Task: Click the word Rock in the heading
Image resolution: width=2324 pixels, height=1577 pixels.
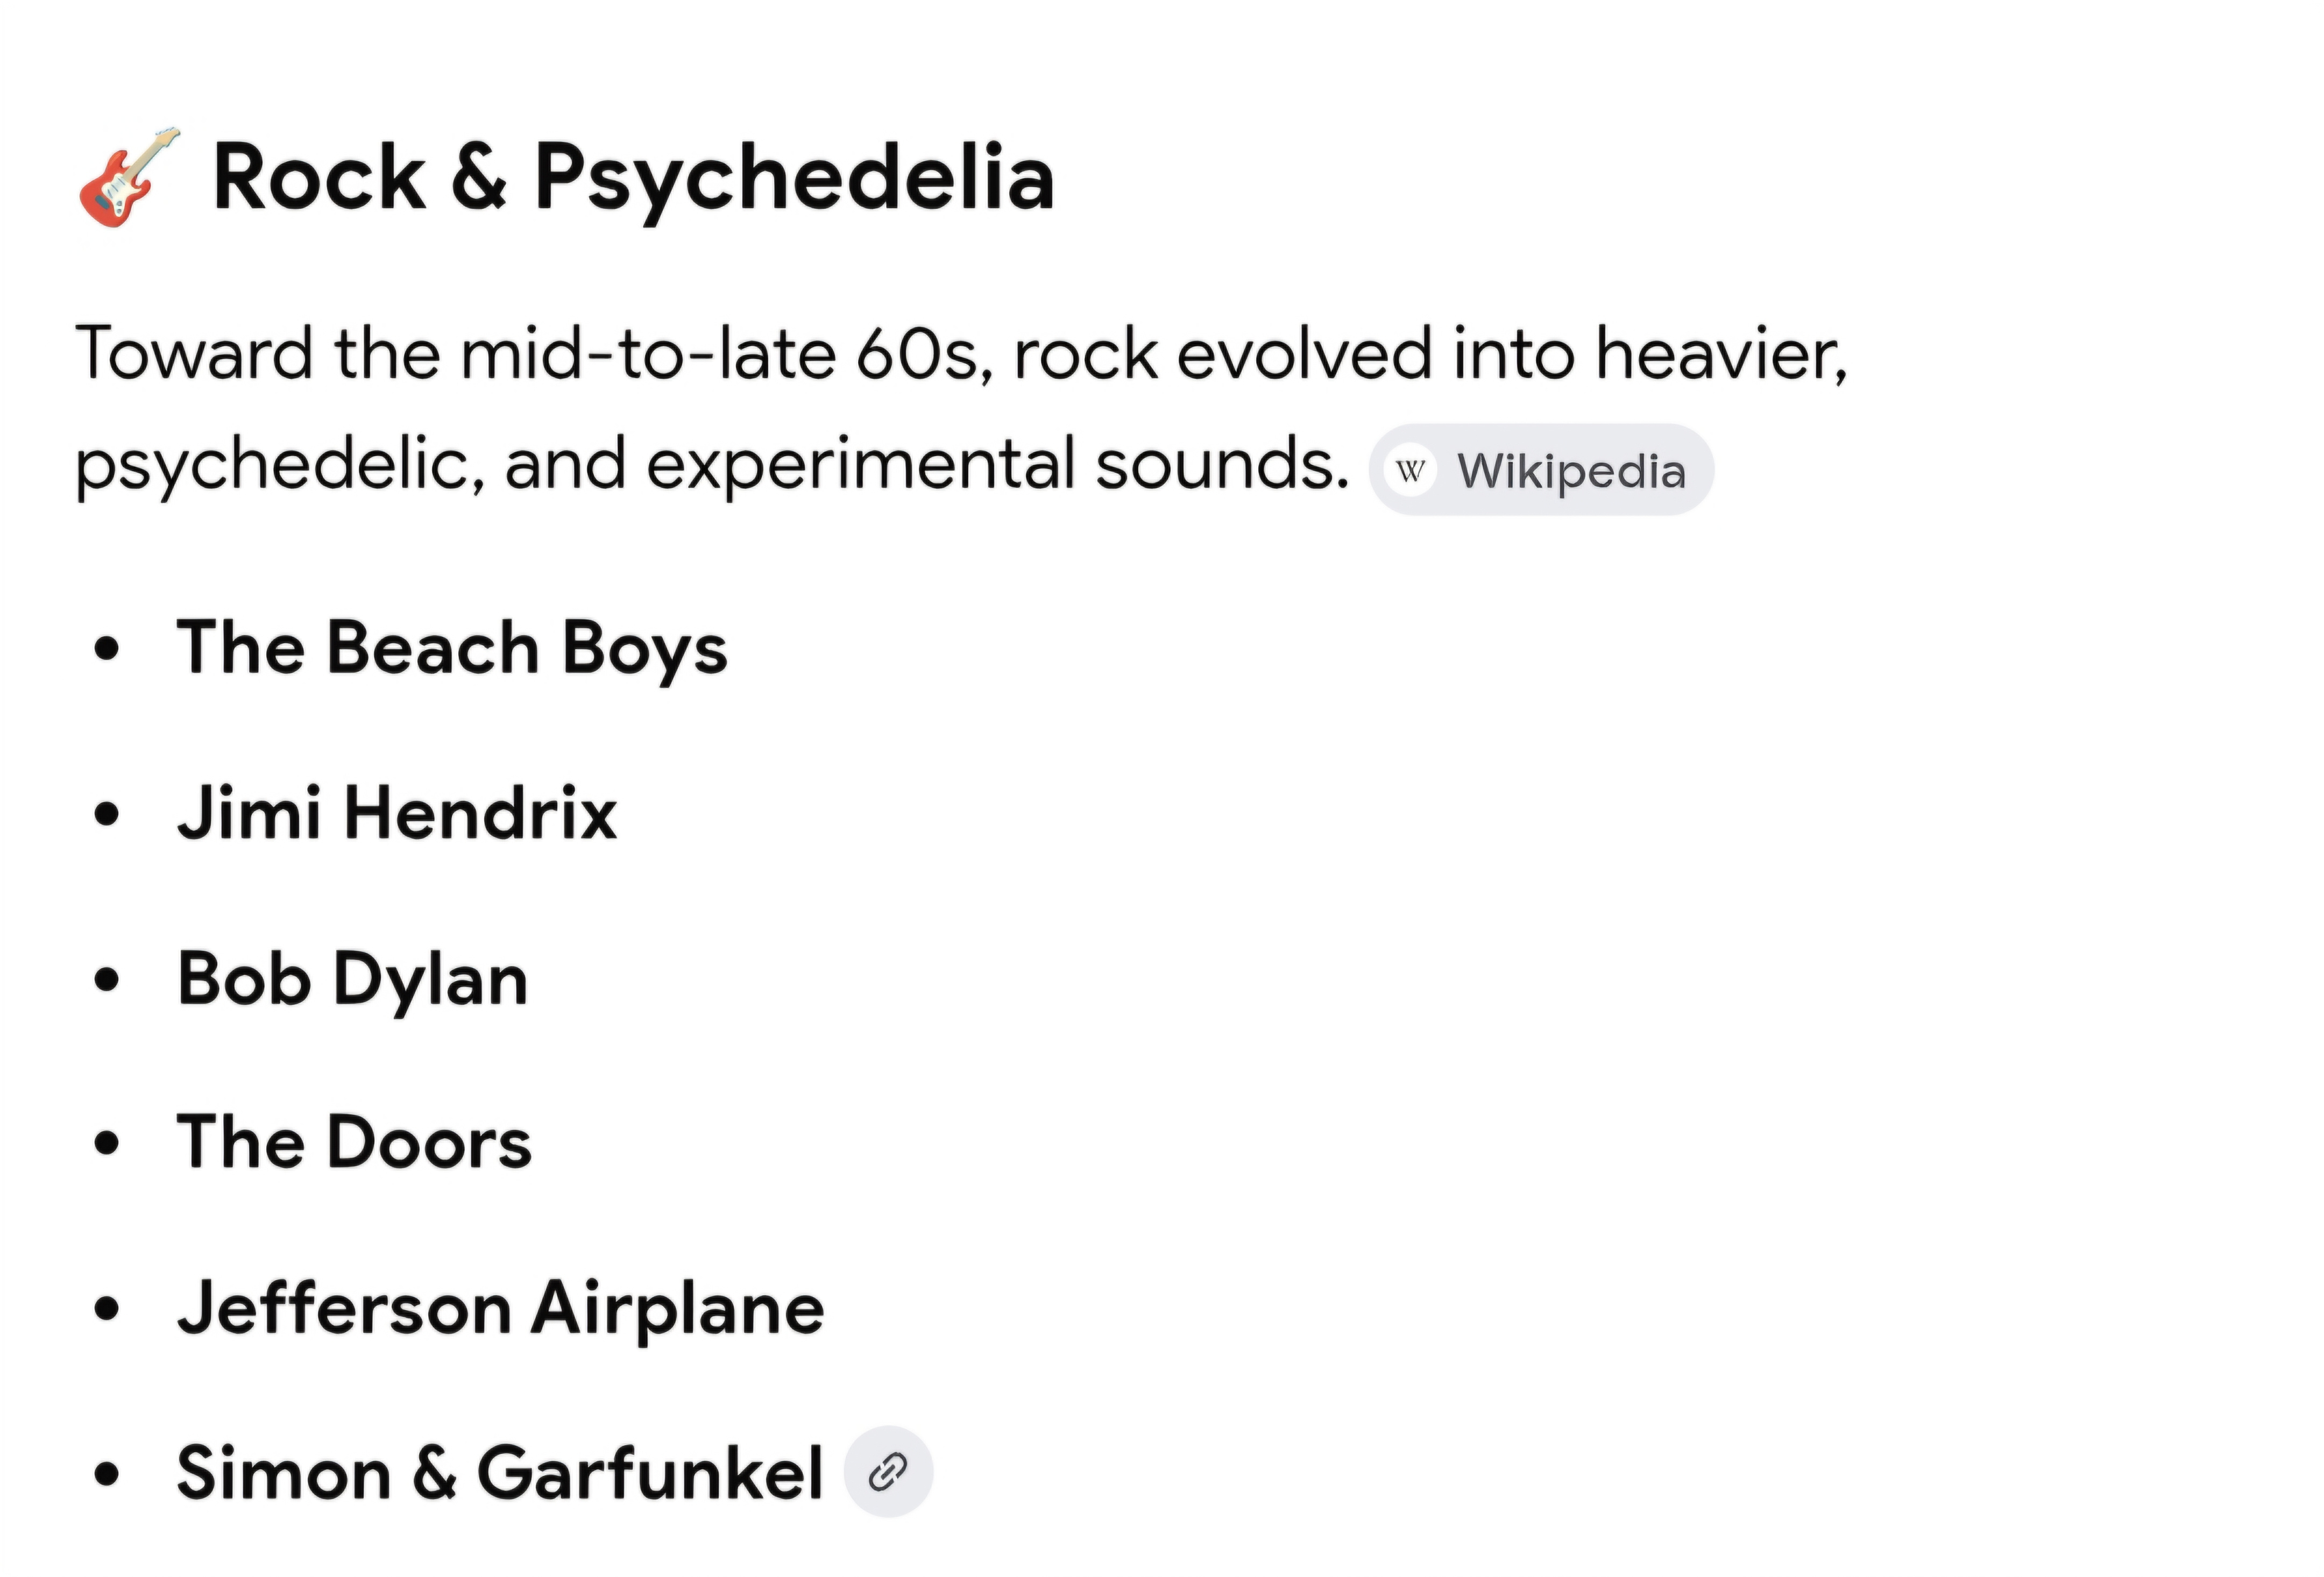Action: pyautogui.click(x=320, y=178)
